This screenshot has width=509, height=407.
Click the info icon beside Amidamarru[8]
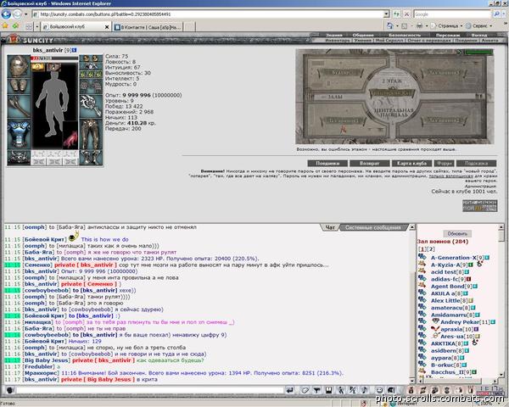[478, 315]
